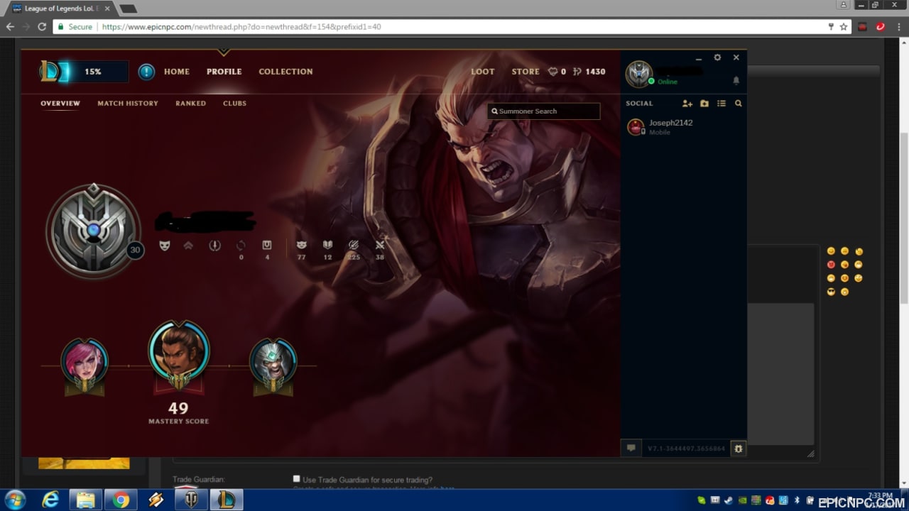Click the crossed swords icon showing 38
This screenshot has width=909, height=511.
380,245
